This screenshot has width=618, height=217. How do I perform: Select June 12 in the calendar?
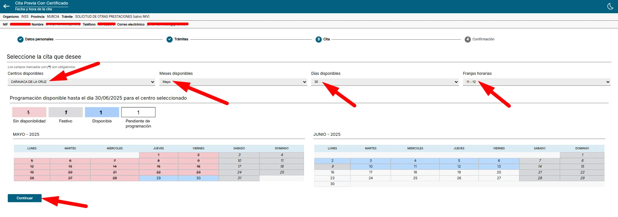459,167
